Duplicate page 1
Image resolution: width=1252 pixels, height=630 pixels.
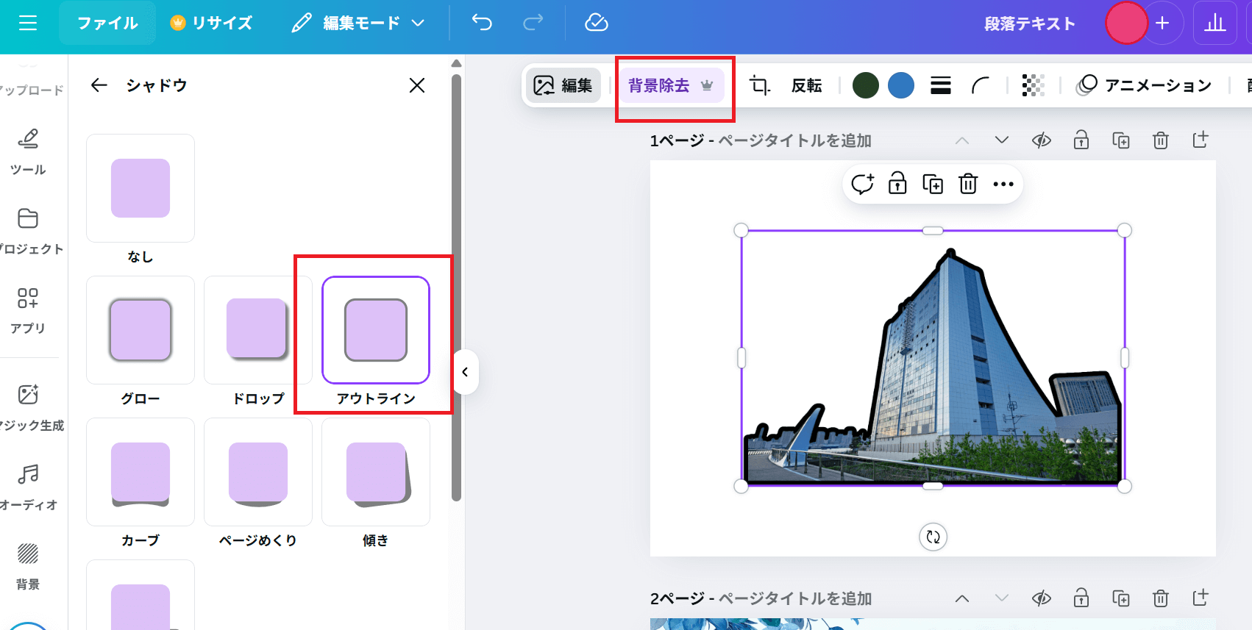1121,140
